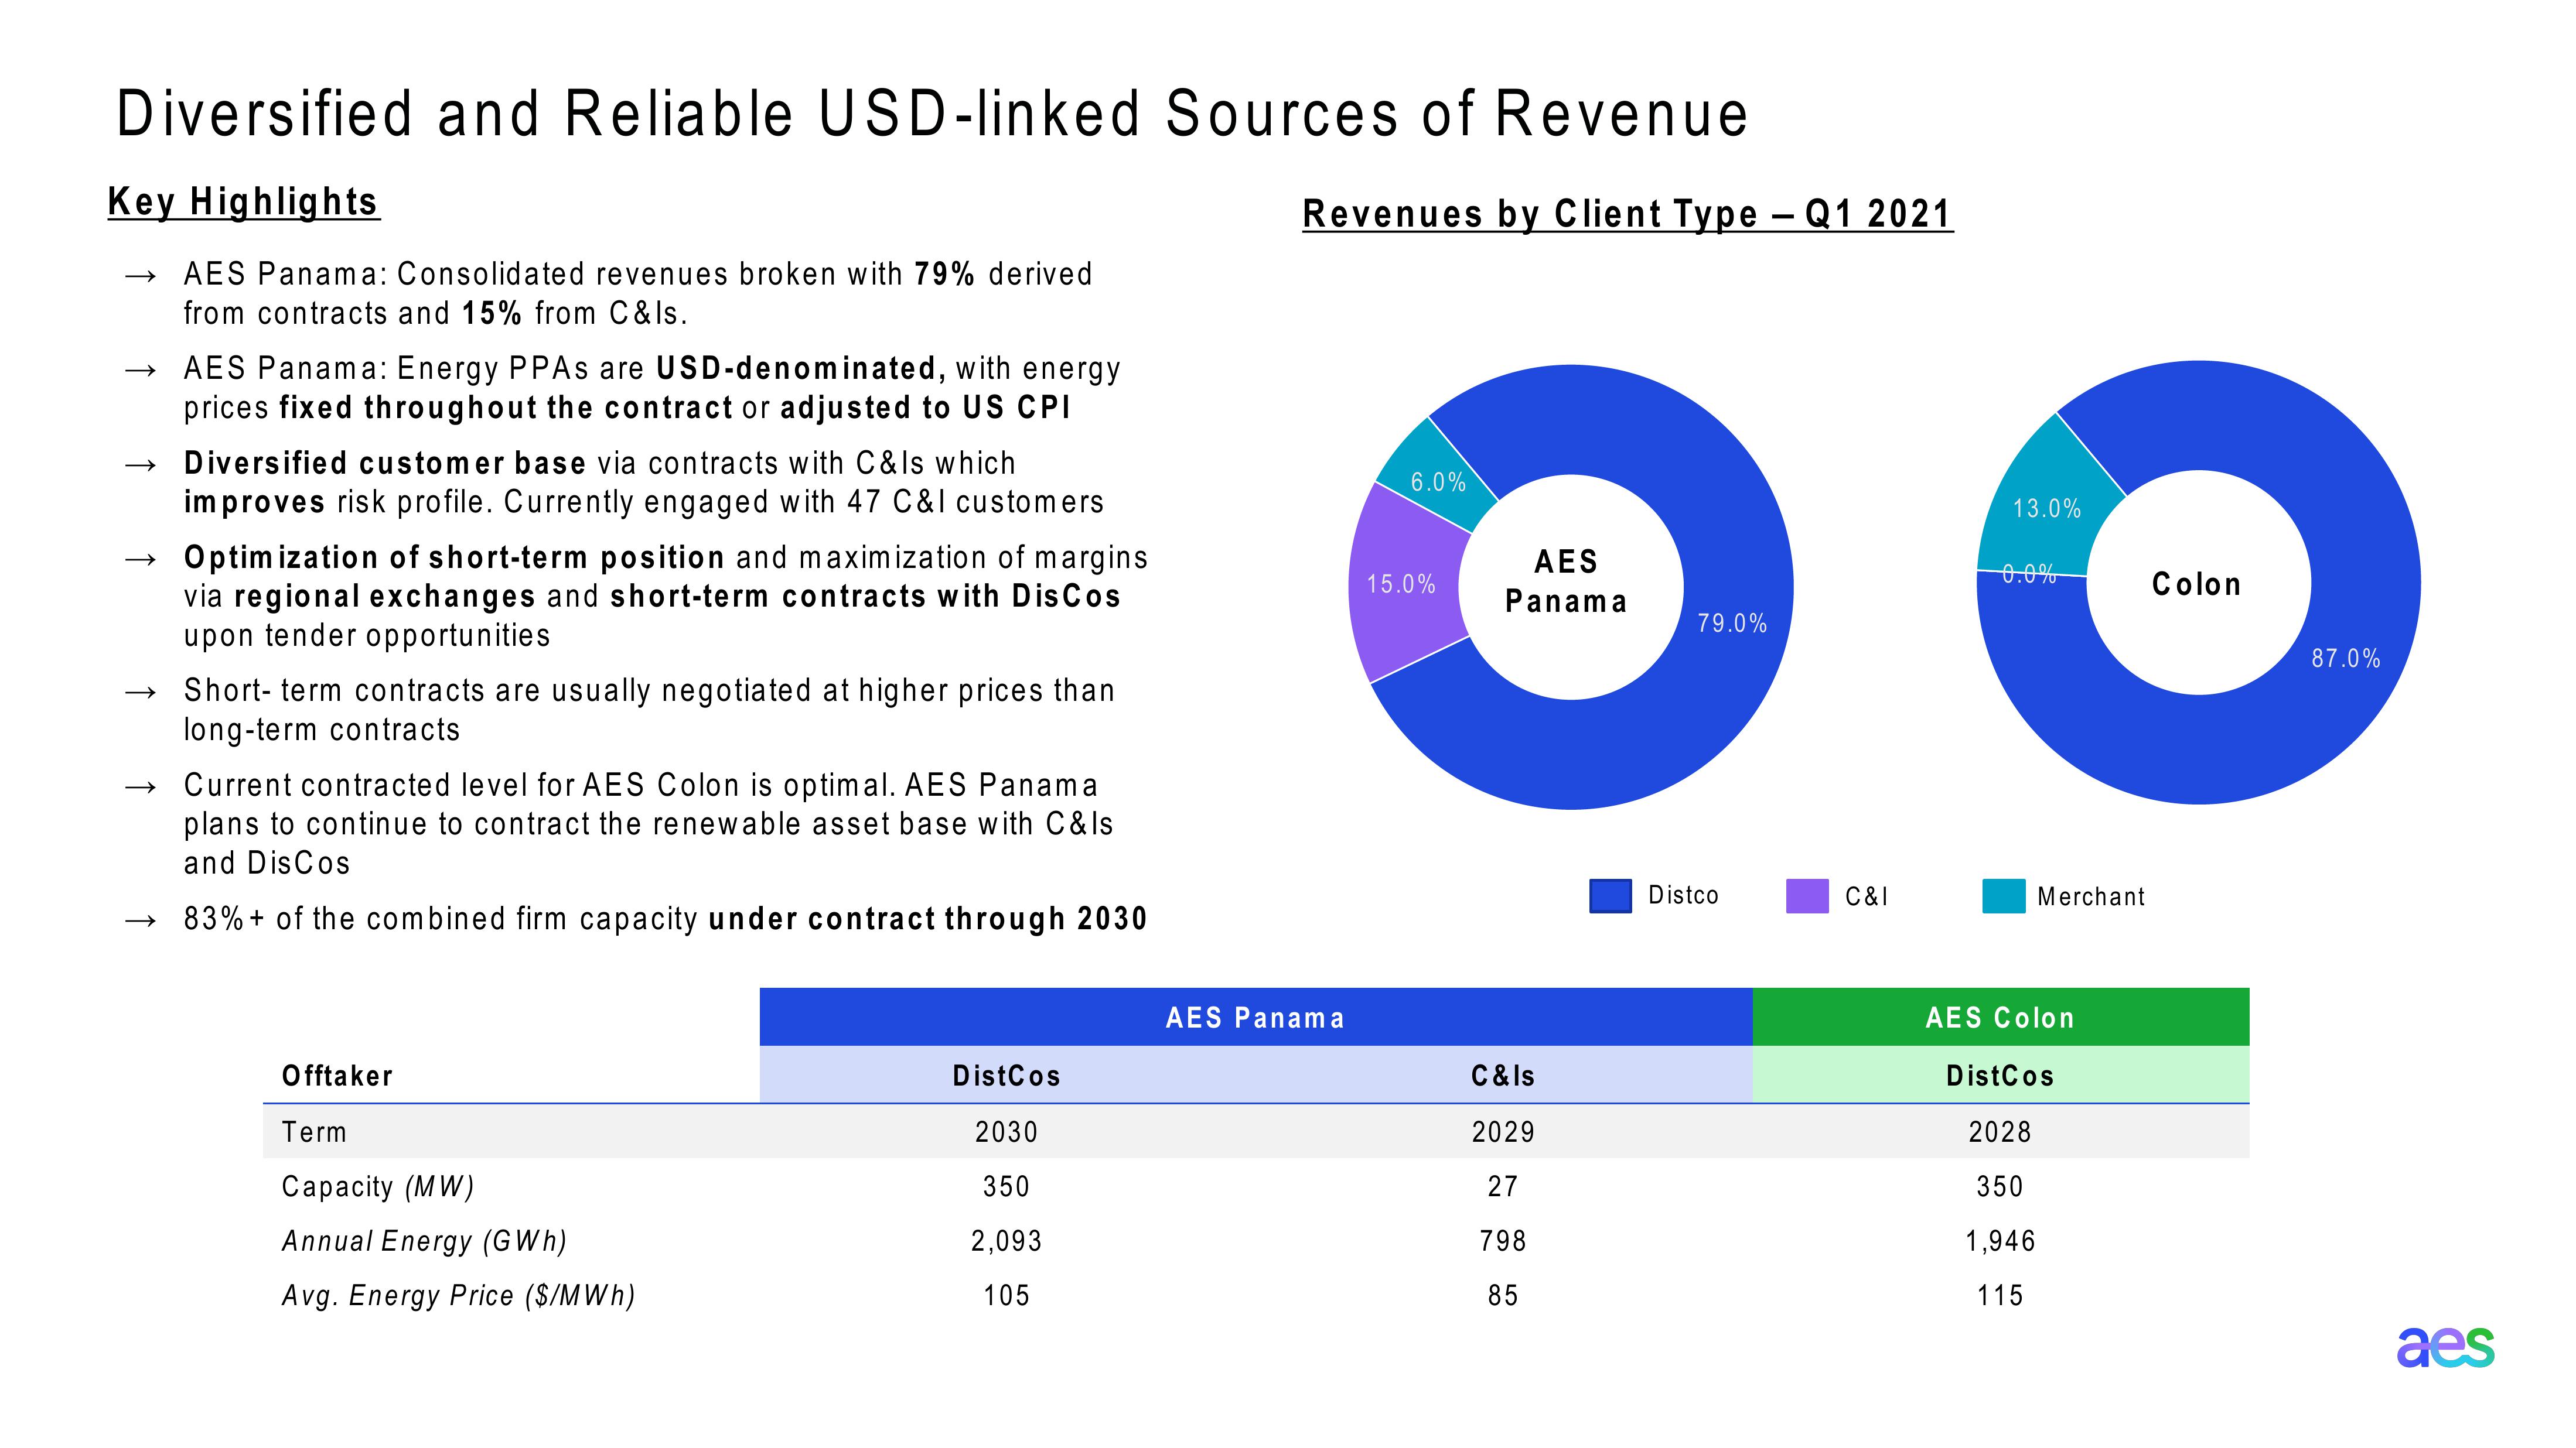
Task: Click the 'DistCos' cell under AES Panama
Action: tap(1007, 1075)
